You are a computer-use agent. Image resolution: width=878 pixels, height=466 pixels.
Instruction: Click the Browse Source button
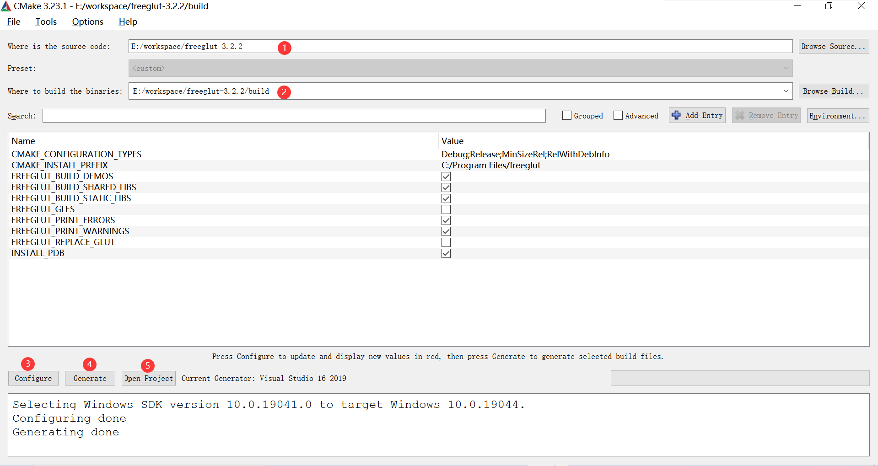(834, 46)
